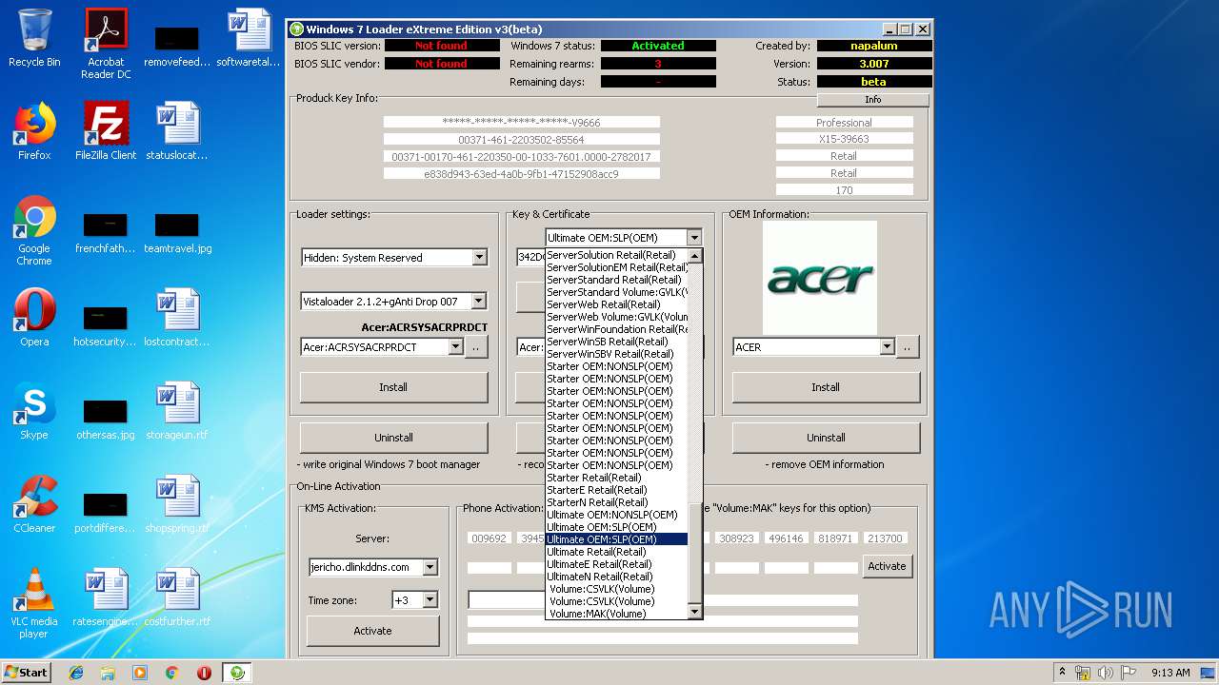Launch Skype from the desktop
The width and height of the screenshot is (1219, 685).
(x=34, y=411)
